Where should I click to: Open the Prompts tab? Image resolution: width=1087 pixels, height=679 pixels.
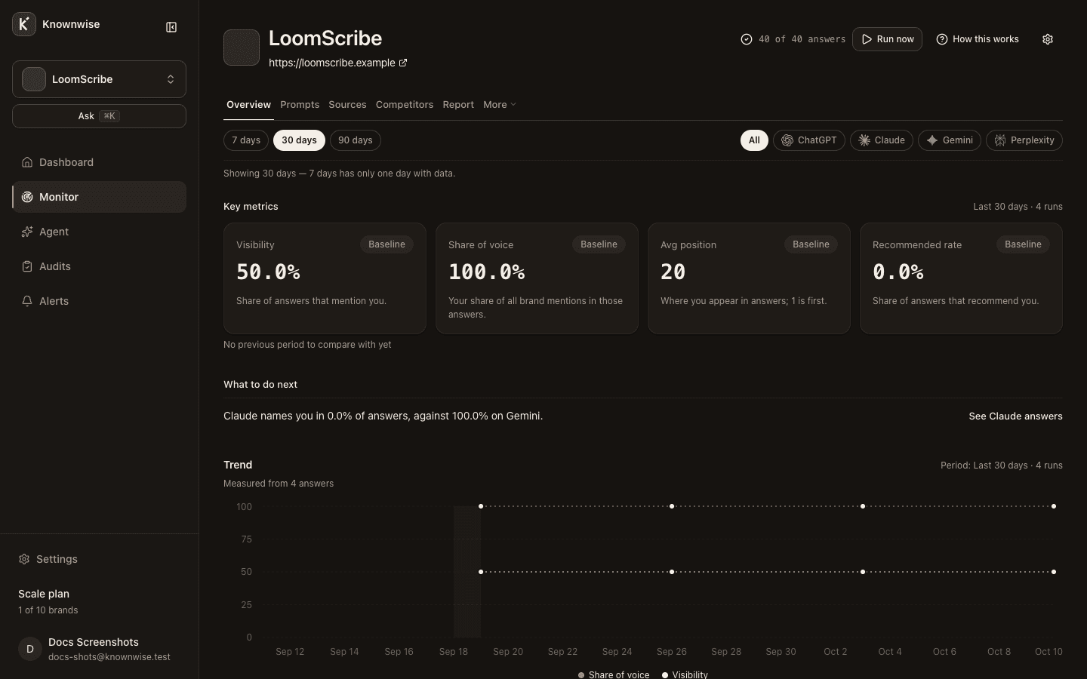[x=300, y=105]
